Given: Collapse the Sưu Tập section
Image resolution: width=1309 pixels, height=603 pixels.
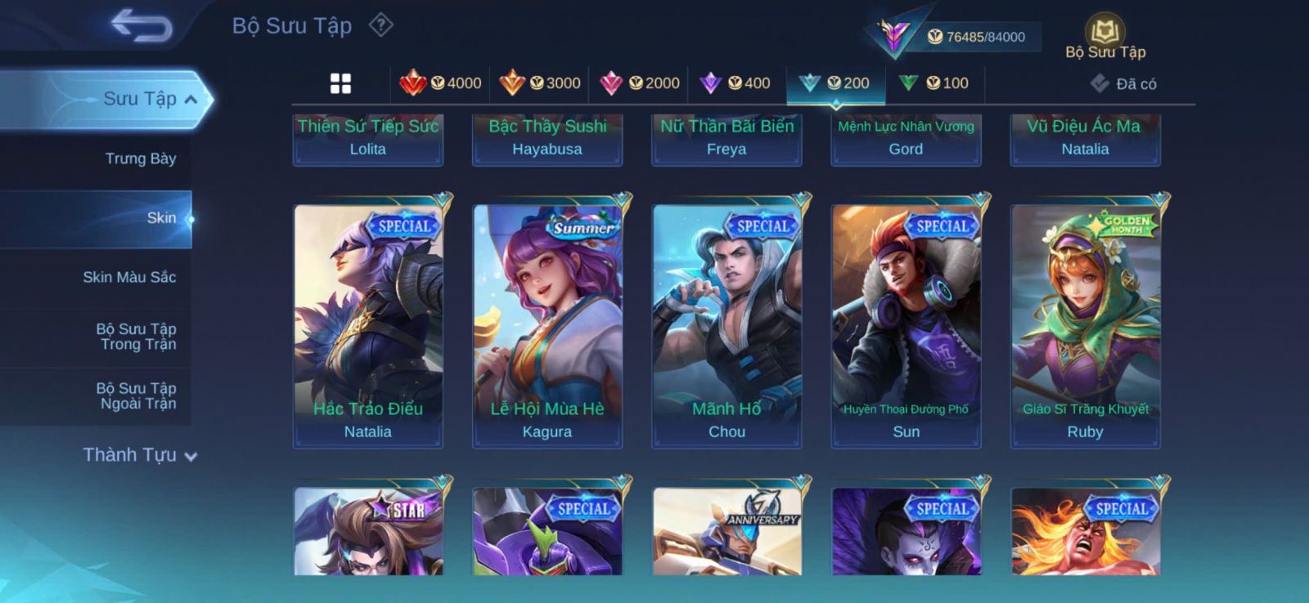Looking at the screenshot, I should [x=106, y=99].
